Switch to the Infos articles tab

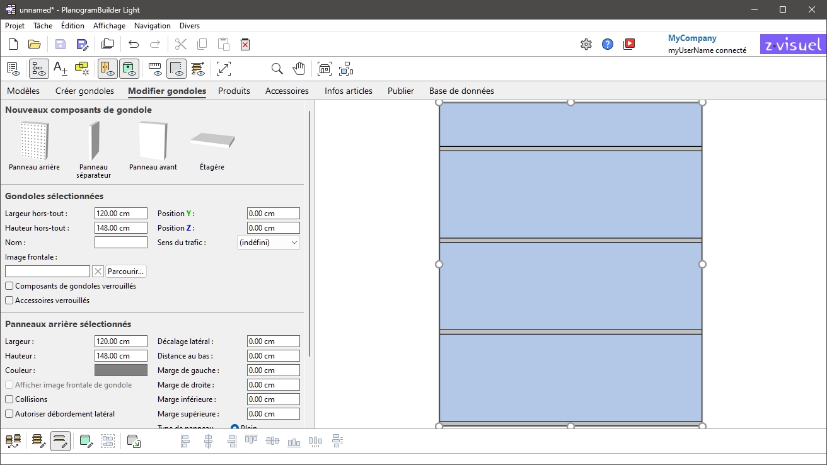tap(349, 91)
